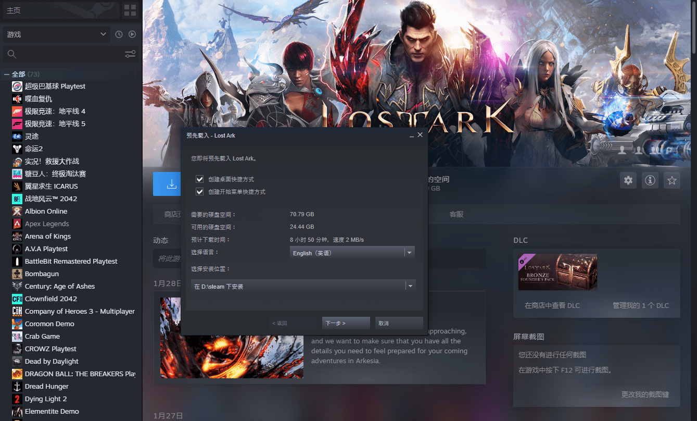Show Lost Ark game info icon
Image resolution: width=697 pixels, height=421 pixels.
click(x=650, y=181)
